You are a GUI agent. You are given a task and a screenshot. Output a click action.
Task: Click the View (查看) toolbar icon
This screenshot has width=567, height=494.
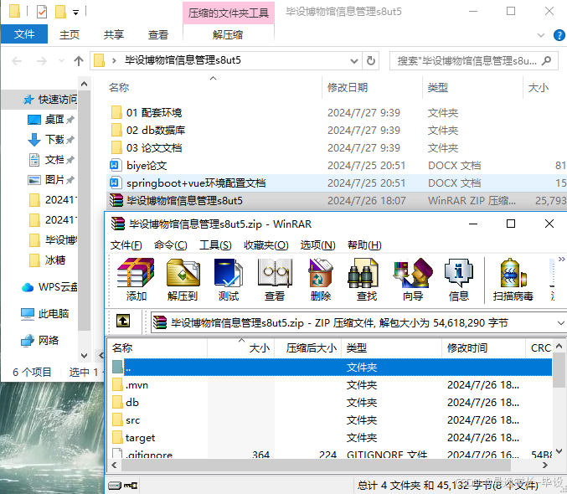click(275, 280)
